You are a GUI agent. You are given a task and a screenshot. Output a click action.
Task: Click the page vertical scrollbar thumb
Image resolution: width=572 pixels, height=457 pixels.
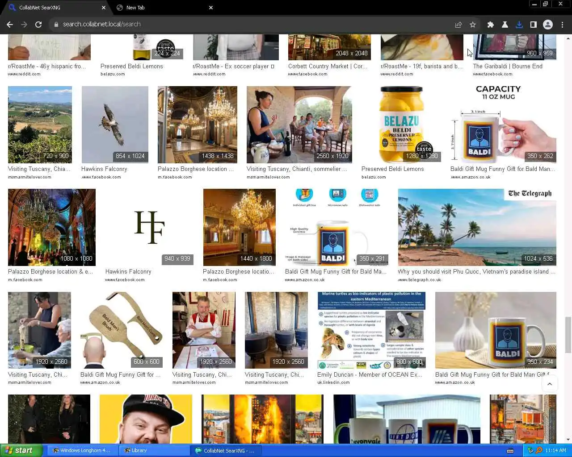pyautogui.click(x=568, y=335)
